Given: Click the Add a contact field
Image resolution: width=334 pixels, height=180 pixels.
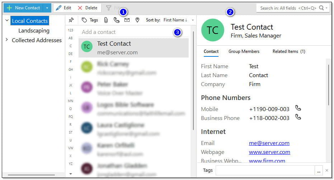Looking at the screenshot, I should point(126,32).
